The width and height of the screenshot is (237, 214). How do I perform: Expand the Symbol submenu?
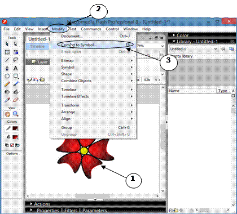coord(93,67)
